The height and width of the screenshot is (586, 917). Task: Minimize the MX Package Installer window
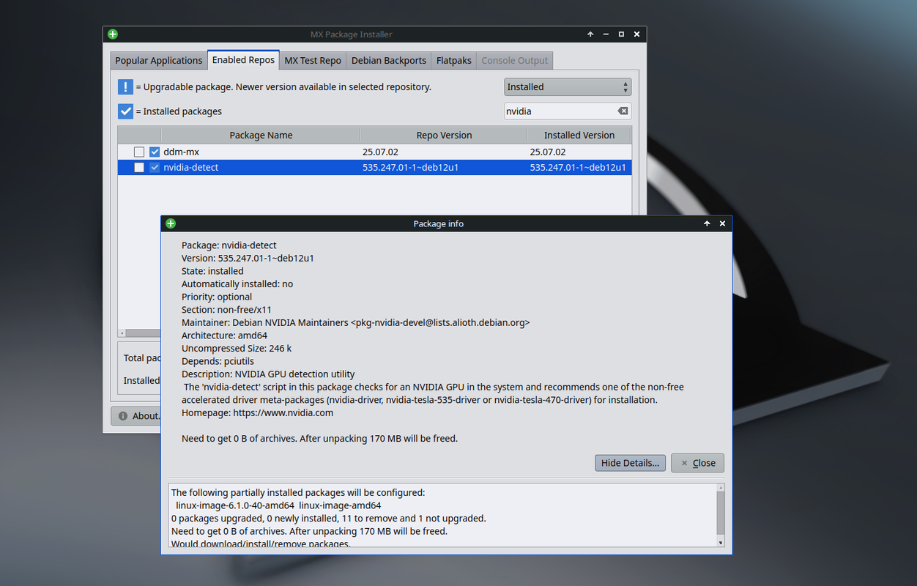pyautogui.click(x=606, y=34)
